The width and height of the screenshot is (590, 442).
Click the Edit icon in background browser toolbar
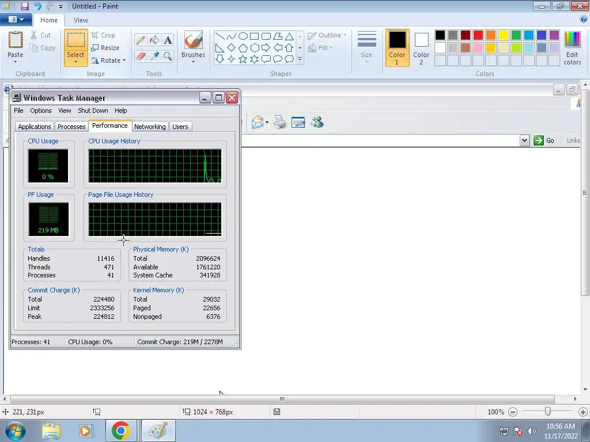click(x=298, y=122)
